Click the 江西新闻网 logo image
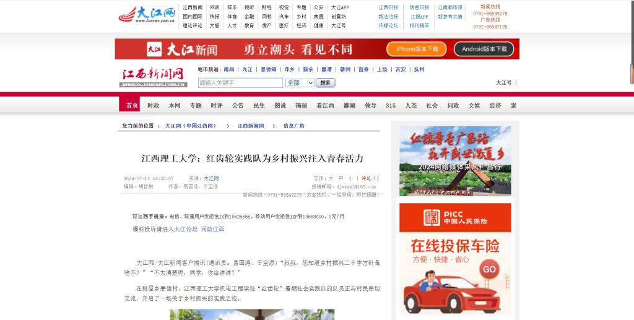 click(153, 77)
